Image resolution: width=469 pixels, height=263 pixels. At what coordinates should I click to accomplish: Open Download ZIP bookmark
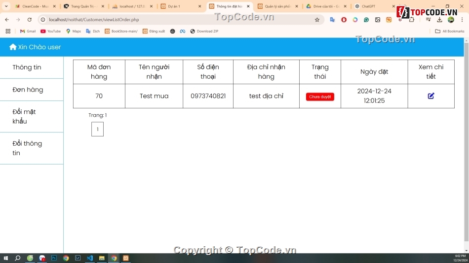click(204, 31)
